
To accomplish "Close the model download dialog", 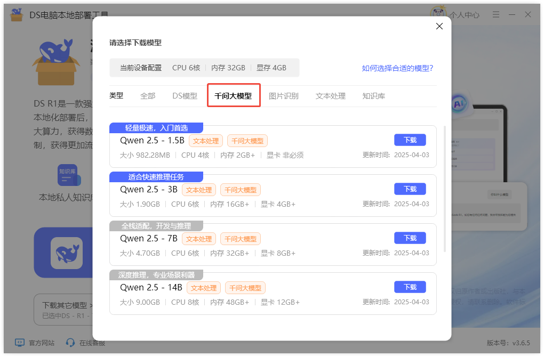I will pyautogui.click(x=439, y=26).
